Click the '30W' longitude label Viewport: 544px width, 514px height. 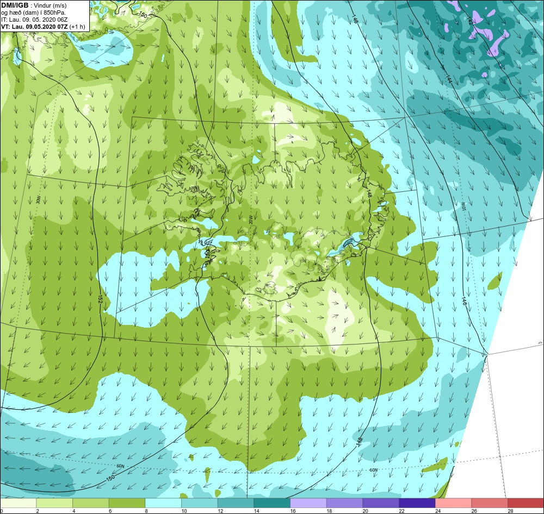coord(39,199)
